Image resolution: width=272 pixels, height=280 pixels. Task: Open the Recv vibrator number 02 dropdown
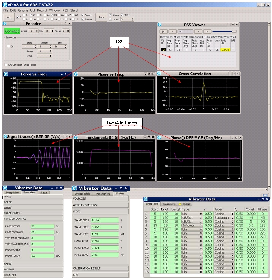tap(127, 19)
